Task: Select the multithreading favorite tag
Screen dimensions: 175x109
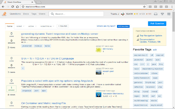Action: 141,101
